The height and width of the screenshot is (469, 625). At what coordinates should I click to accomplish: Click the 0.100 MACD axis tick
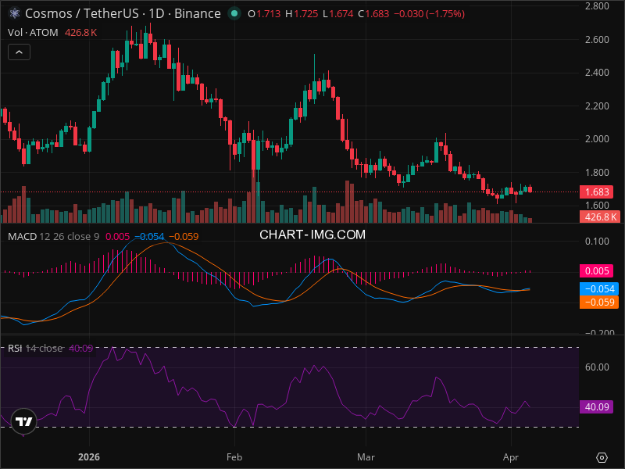pyautogui.click(x=597, y=242)
